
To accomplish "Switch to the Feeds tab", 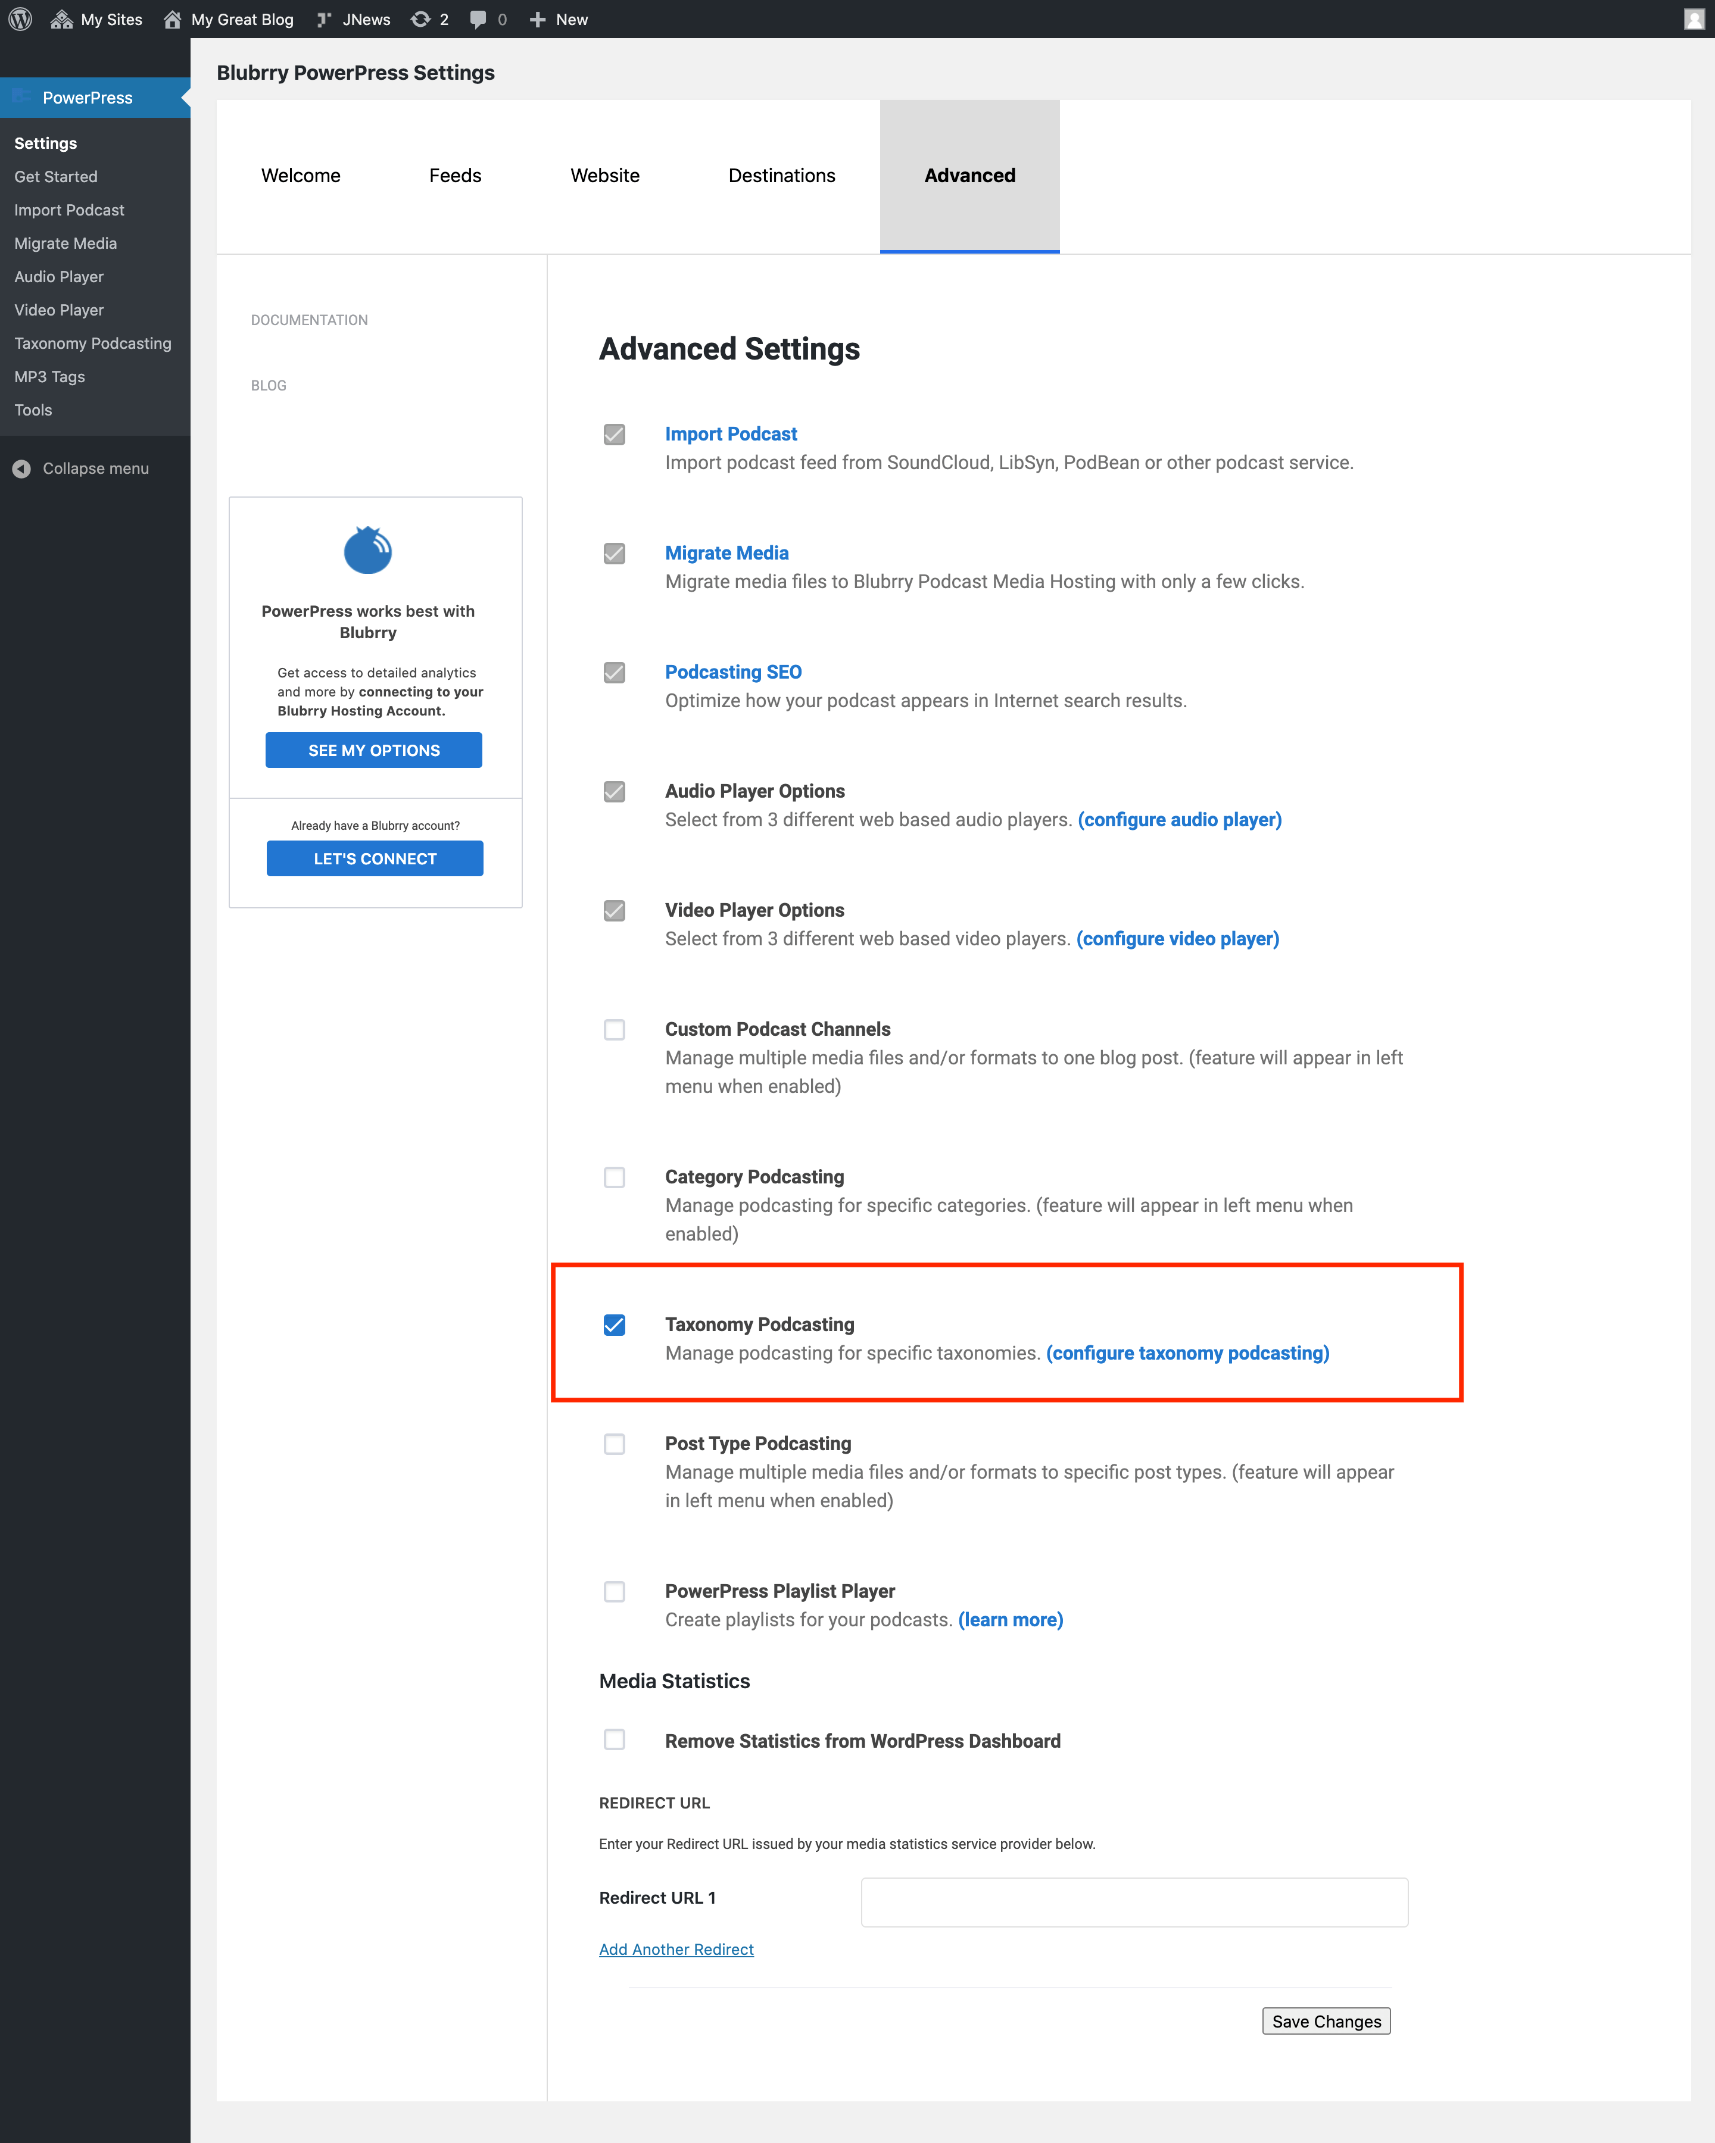I will (x=456, y=176).
